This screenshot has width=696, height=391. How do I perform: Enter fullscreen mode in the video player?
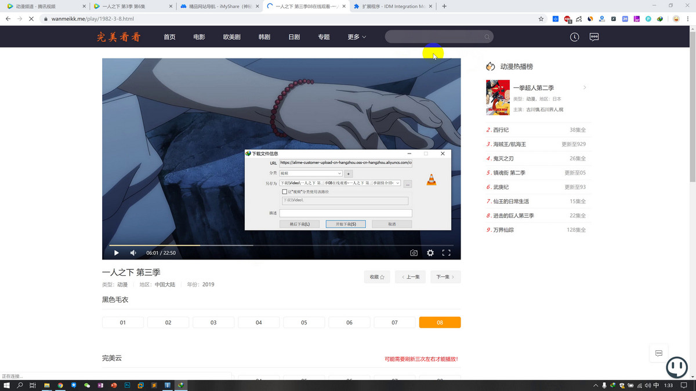click(x=446, y=253)
